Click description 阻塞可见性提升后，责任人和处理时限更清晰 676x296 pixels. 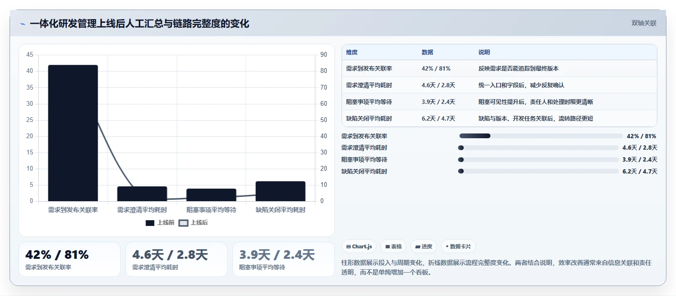point(536,102)
